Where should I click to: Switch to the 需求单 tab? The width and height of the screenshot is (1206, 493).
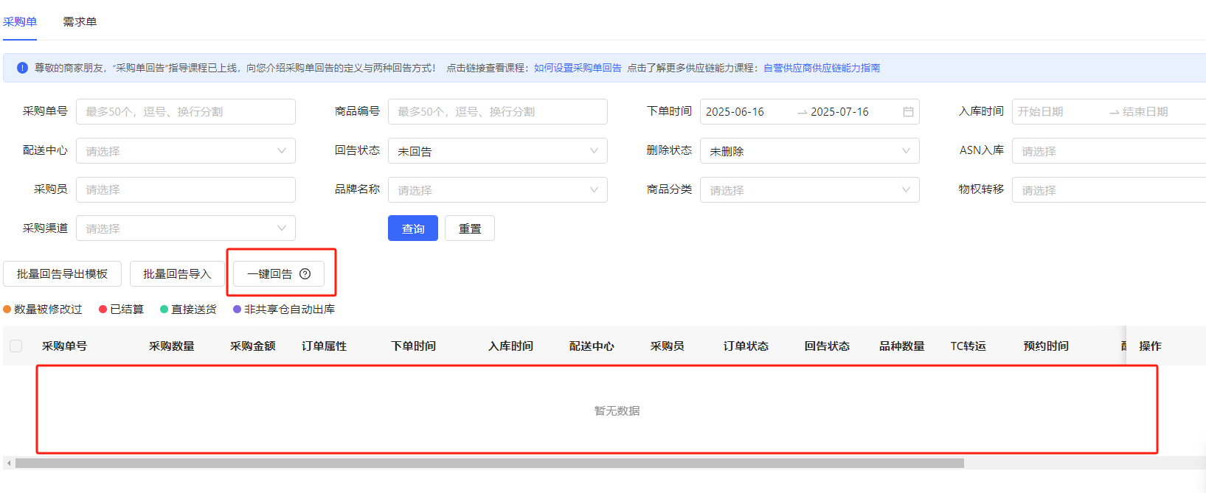(80, 21)
